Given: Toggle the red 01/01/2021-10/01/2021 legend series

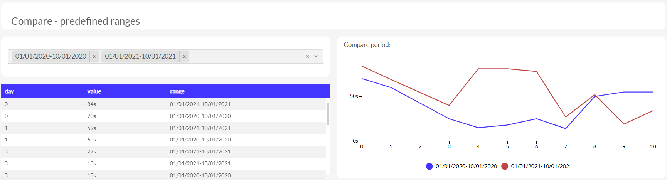Looking at the screenshot, I should (x=541, y=166).
